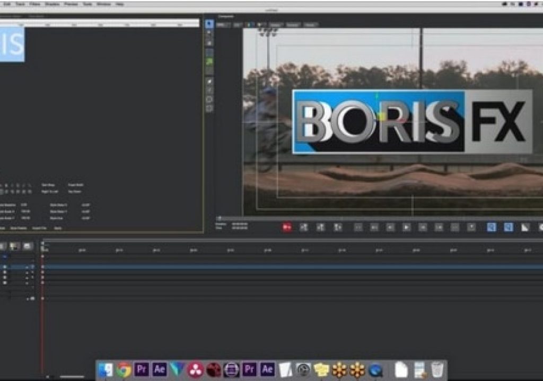
Task: Click the BORIS FX title graphic in the viewer
Action: pyautogui.click(x=412, y=122)
